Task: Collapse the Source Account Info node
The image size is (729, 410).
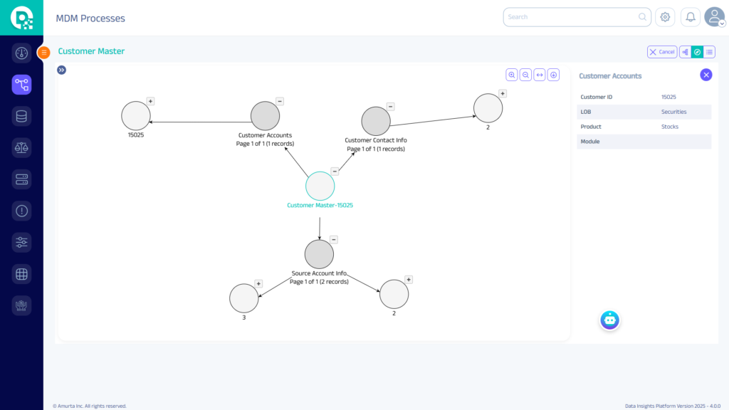Action: click(333, 240)
